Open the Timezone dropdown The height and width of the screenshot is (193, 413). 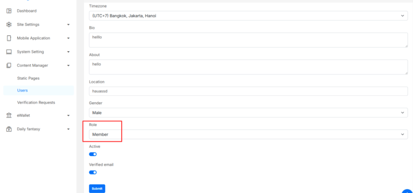coord(248,16)
